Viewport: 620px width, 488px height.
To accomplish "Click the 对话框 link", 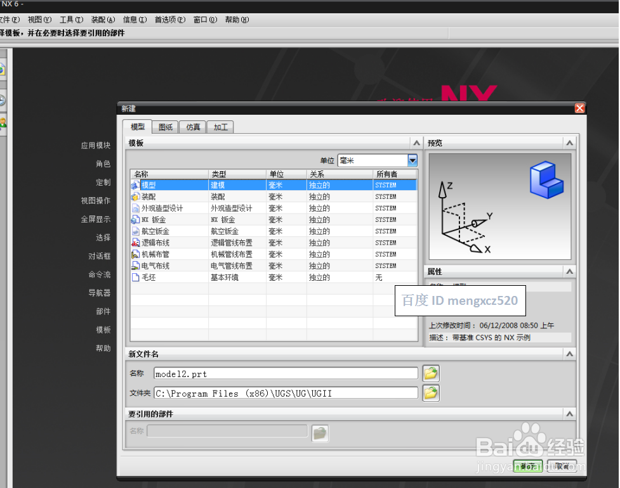I will pyautogui.click(x=99, y=256).
